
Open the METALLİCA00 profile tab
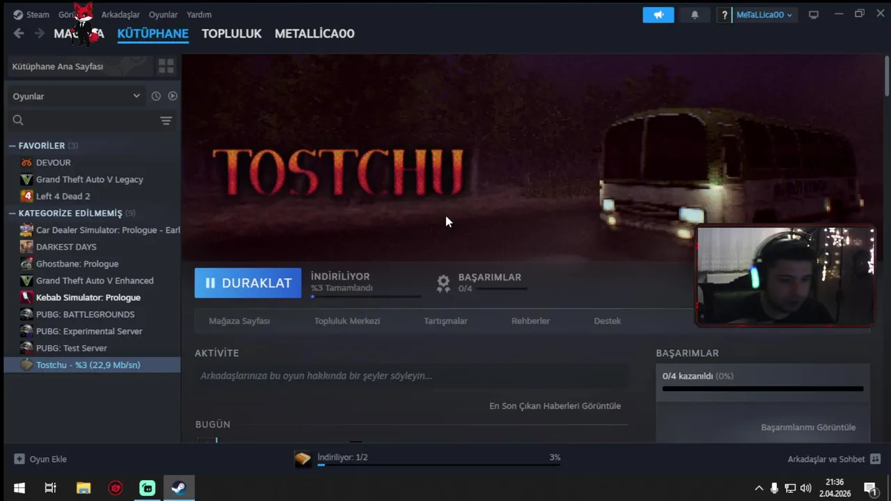click(x=315, y=33)
